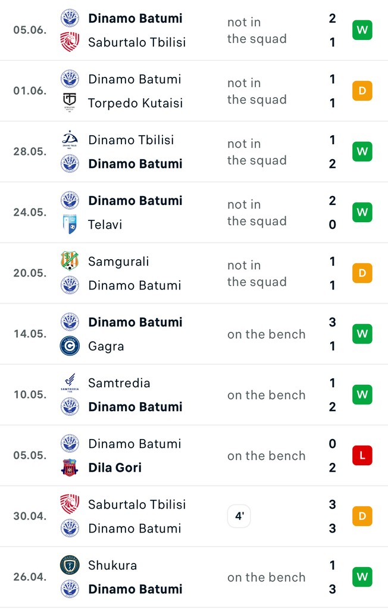
Task: Click the Samgurali club crest
Action: tap(70, 262)
